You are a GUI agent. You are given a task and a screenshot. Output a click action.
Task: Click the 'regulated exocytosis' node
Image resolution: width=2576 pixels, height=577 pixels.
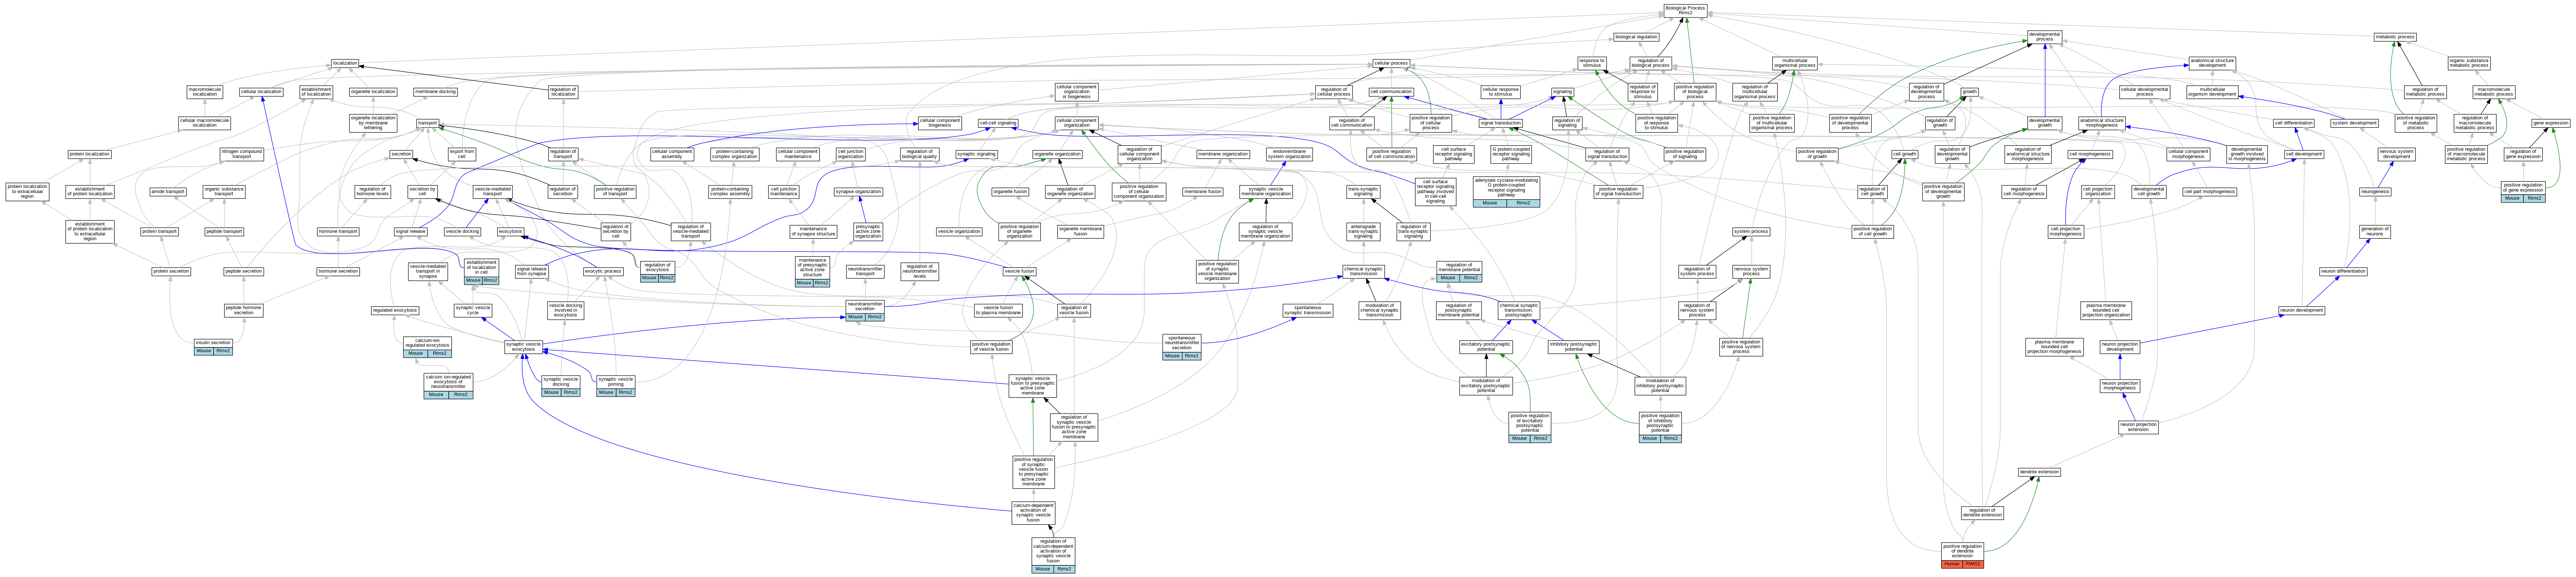pyautogui.click(x=395, y=311)
